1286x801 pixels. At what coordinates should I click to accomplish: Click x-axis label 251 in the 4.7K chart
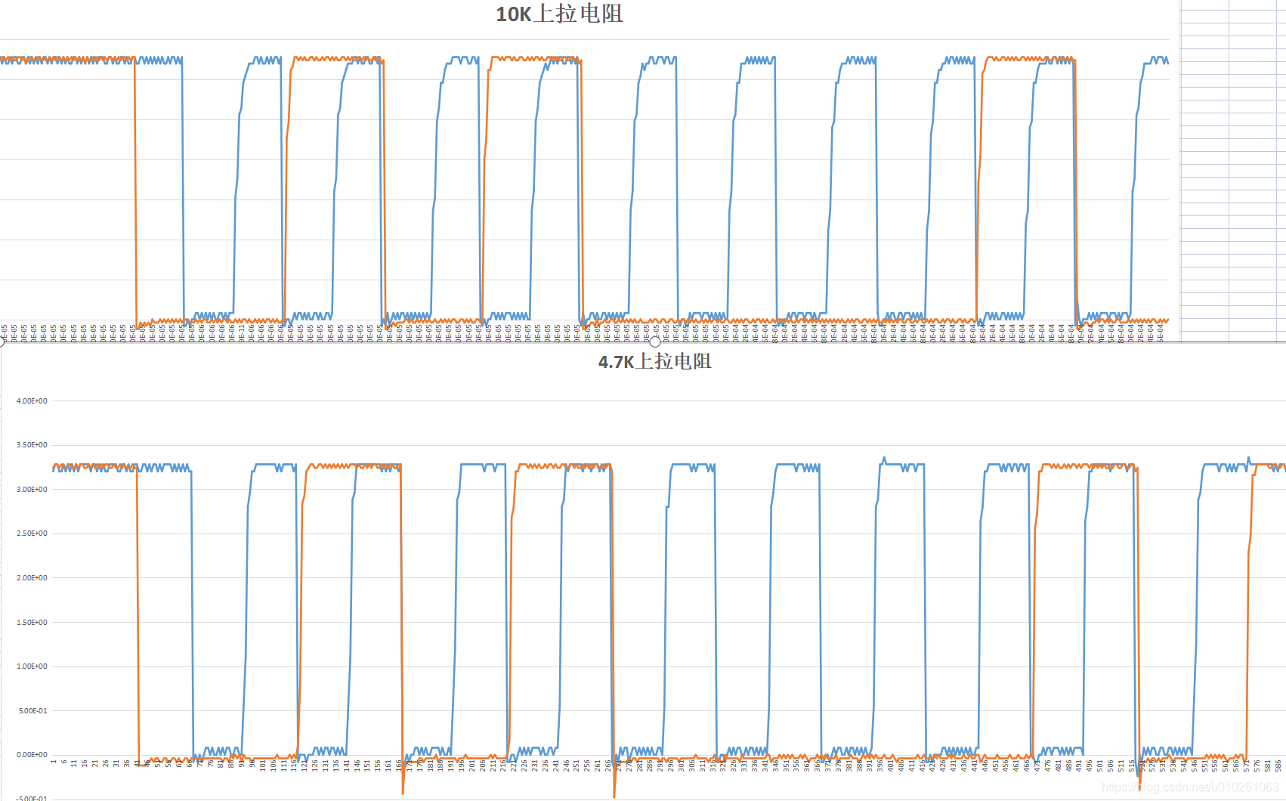(x=577, y=765)
